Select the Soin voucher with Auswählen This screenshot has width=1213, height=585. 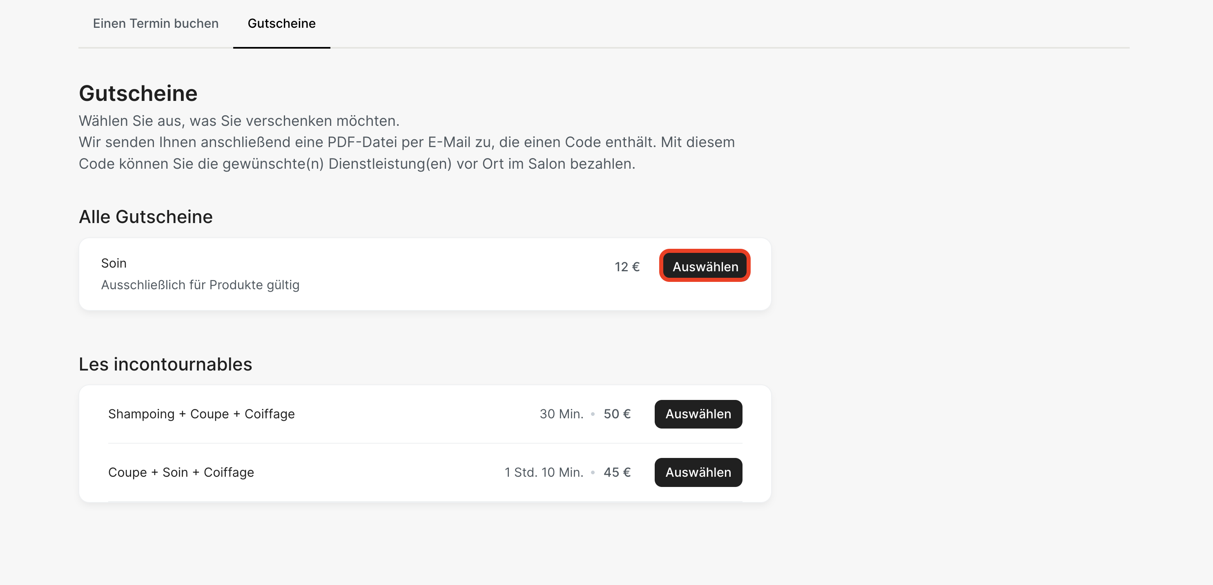point(705,266)
